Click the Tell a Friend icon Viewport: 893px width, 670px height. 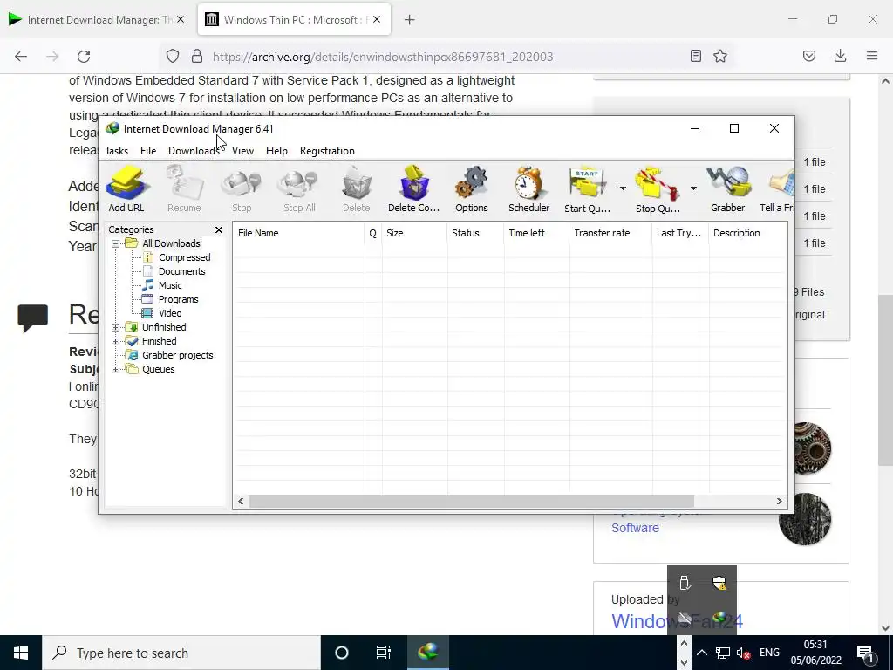coord(778,189)
